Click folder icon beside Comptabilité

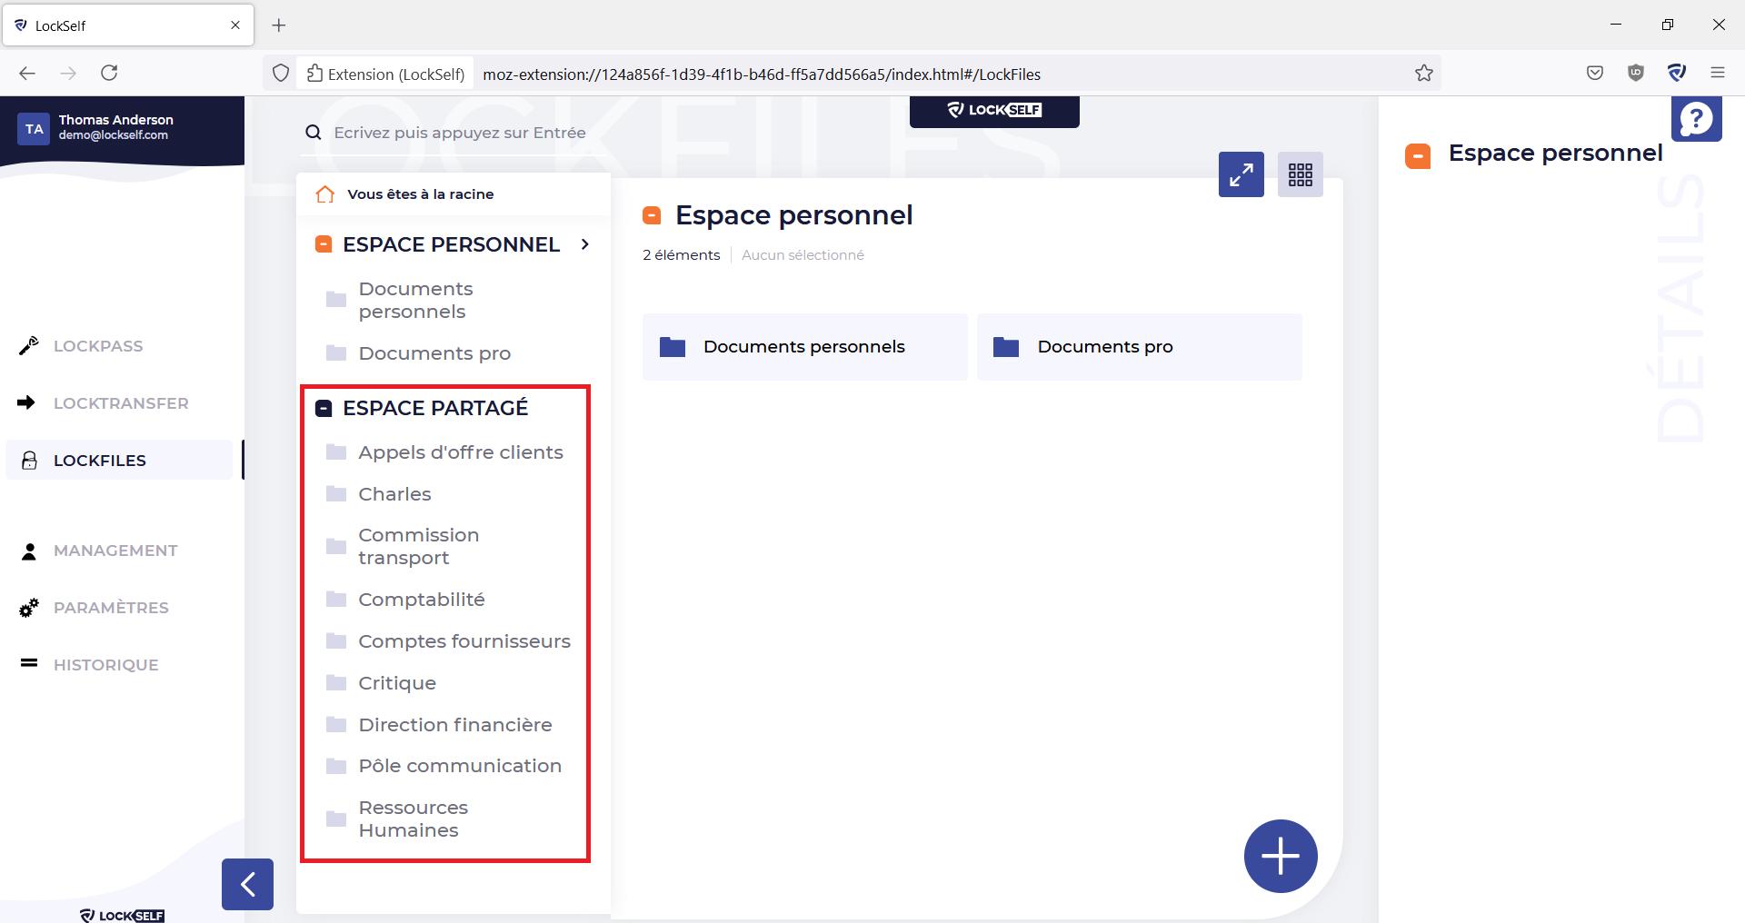click(336, 600)
